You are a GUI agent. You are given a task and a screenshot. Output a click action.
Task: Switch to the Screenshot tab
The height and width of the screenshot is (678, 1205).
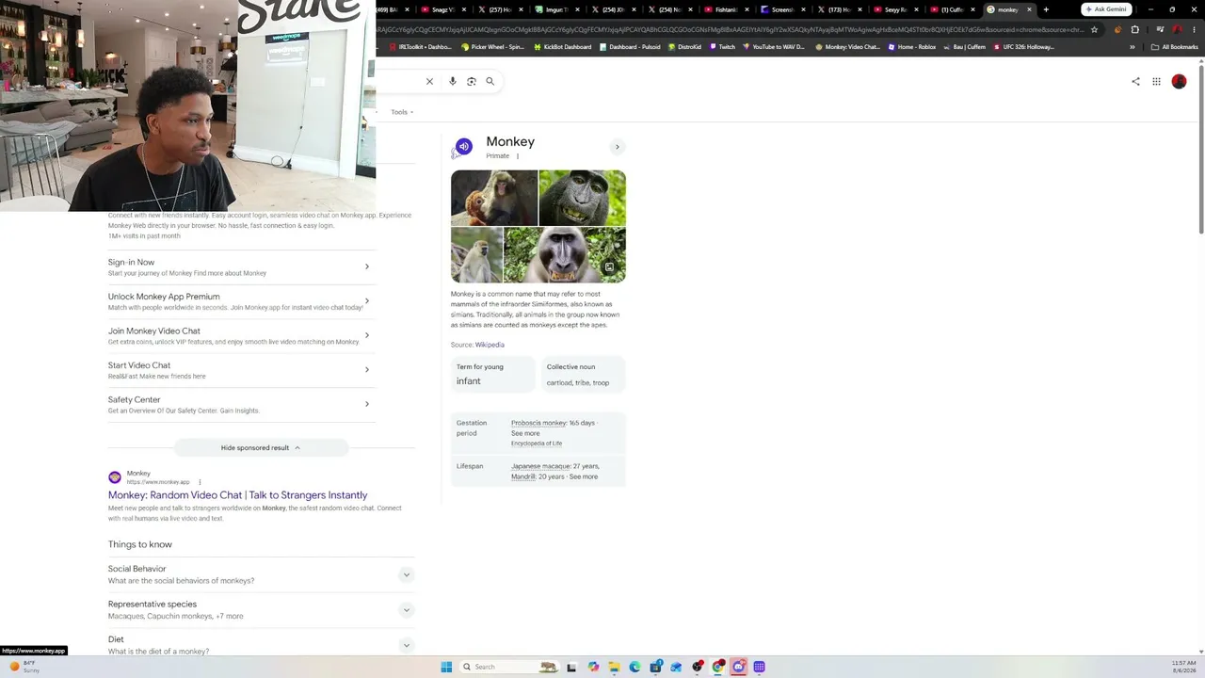782,9
